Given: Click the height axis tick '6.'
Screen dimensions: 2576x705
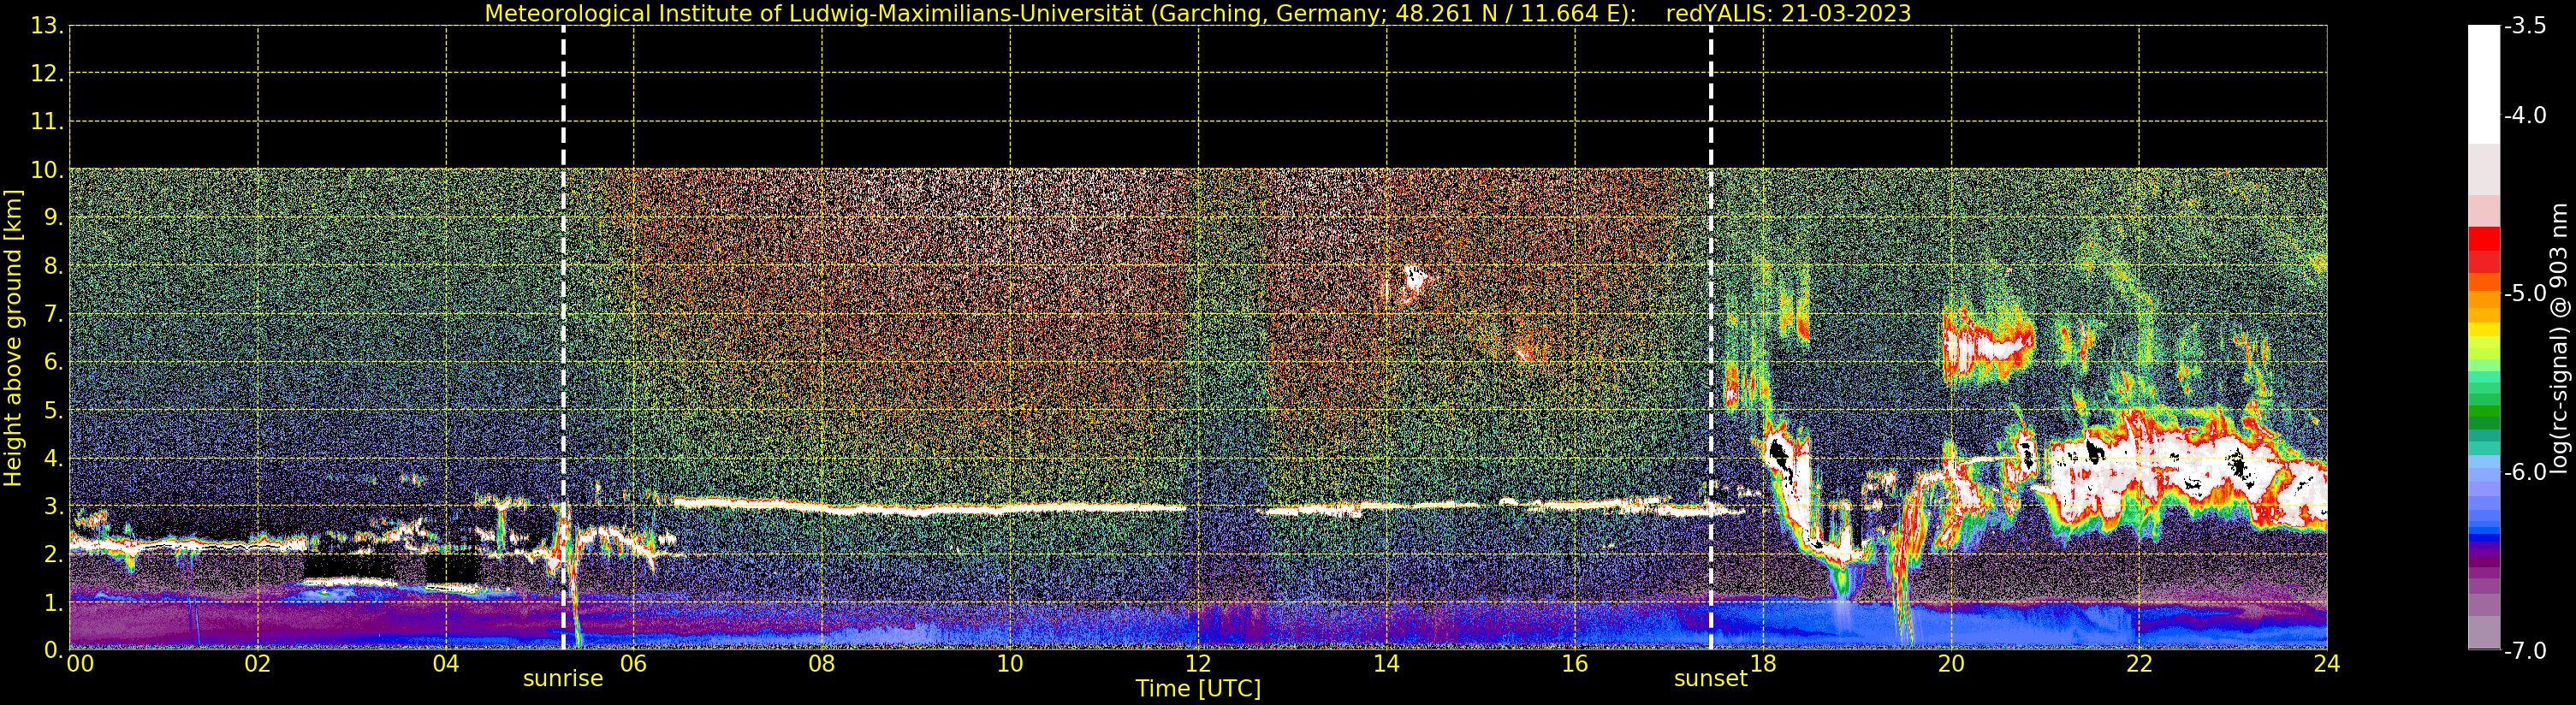Looking at the screenshot, I should [x=54, y=362].
